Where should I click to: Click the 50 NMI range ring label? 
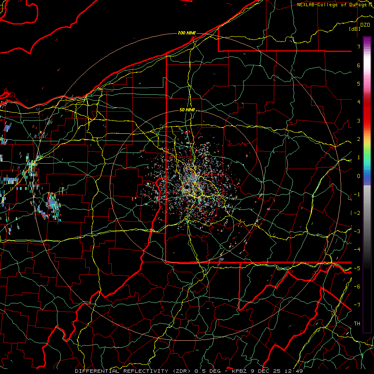(x=187, y=110)
